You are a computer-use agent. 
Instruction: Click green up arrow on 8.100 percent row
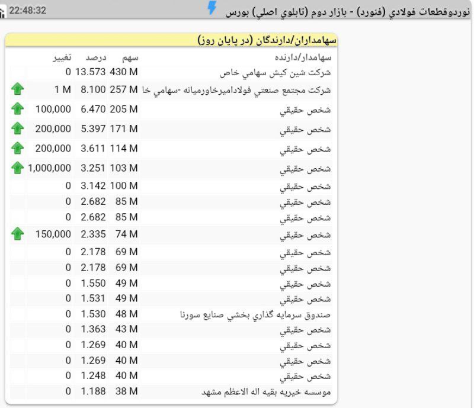pos(18,89)
